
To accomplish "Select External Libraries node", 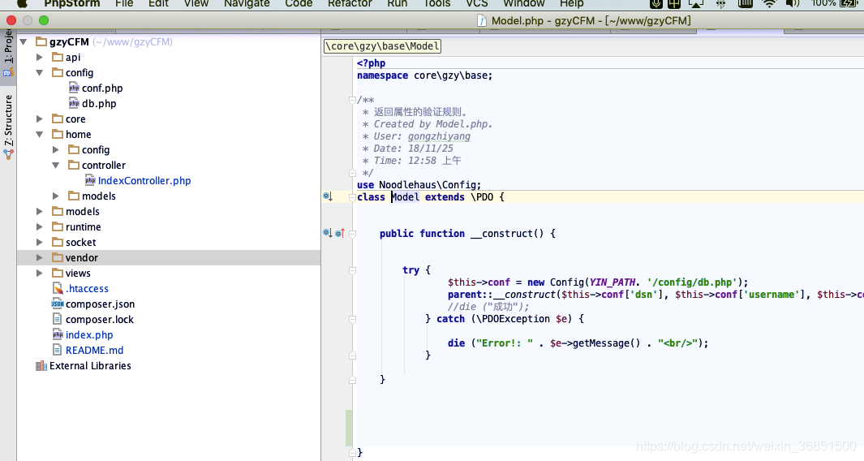I will [90, 366].
